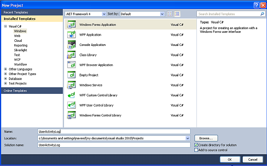Open the Online Templates section

[32, 91]
